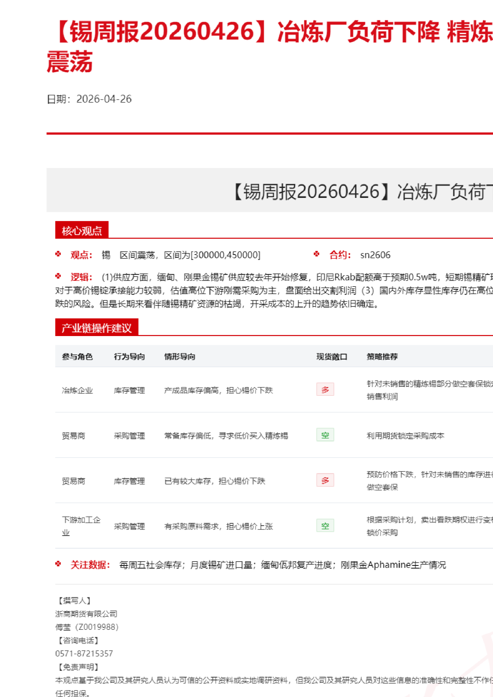The height and width of the screenshot is (697, 493).
Task: Click the 空 badge for 贸易商 采购管理
Action: tap(325, 435)
